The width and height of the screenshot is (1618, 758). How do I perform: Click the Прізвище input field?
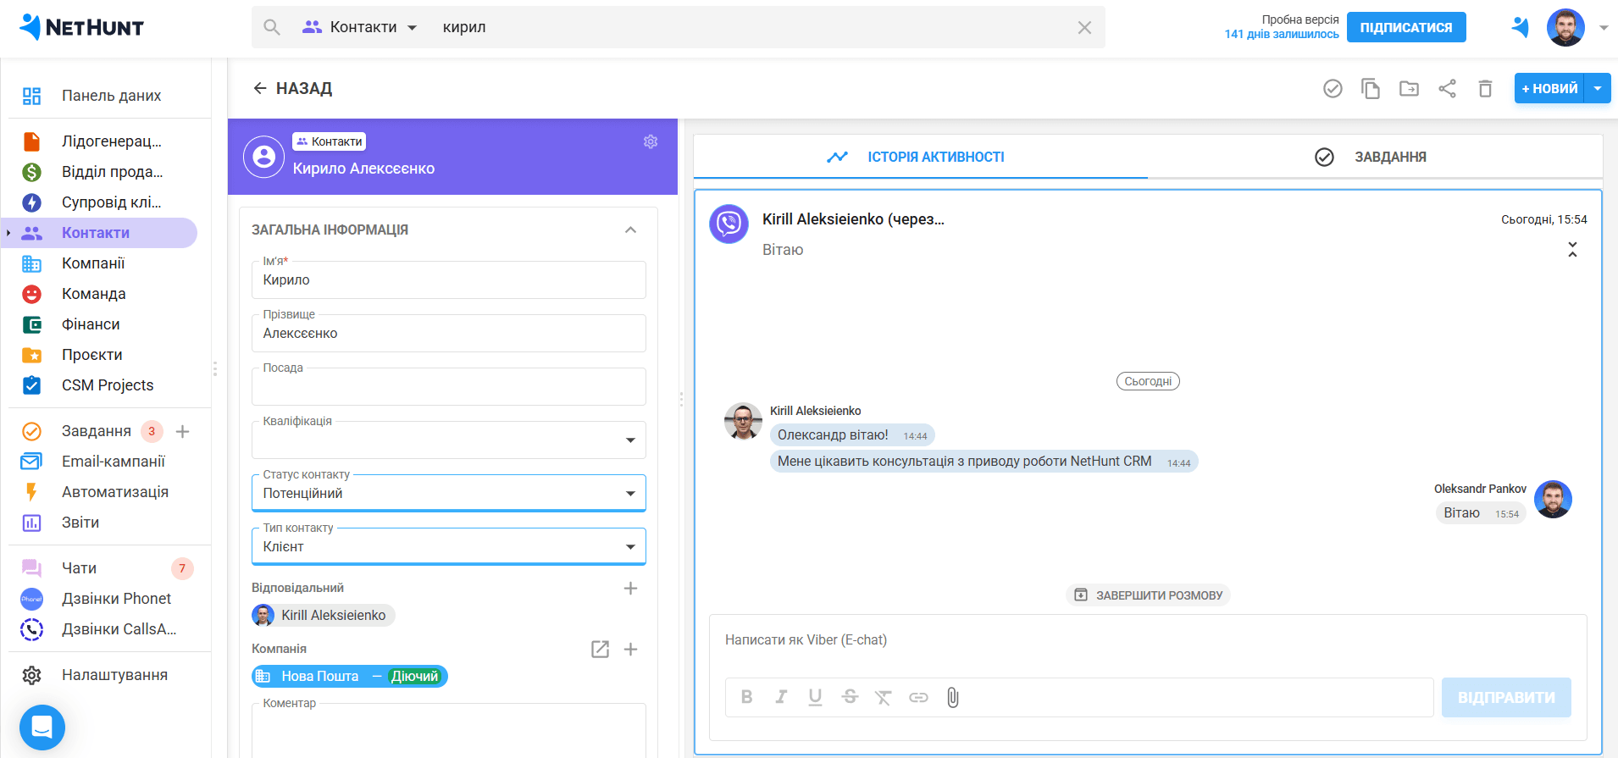click(449, 333)
